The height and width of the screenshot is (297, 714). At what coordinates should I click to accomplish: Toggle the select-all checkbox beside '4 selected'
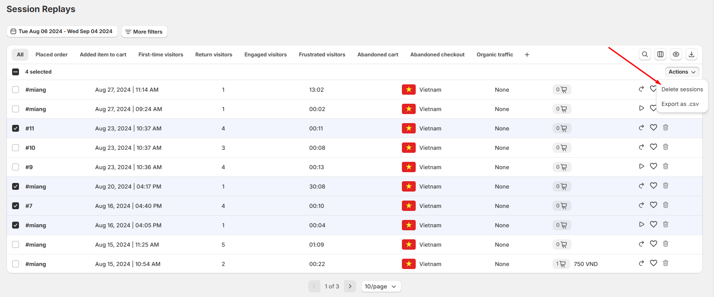16,72
